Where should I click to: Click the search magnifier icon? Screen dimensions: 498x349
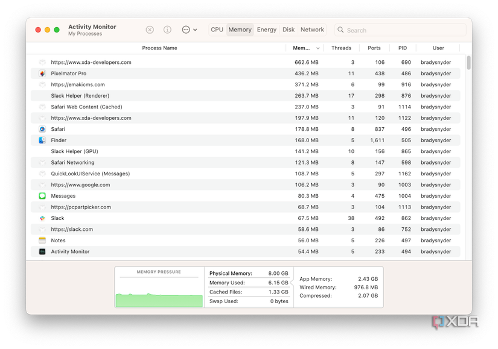point(340,30)
